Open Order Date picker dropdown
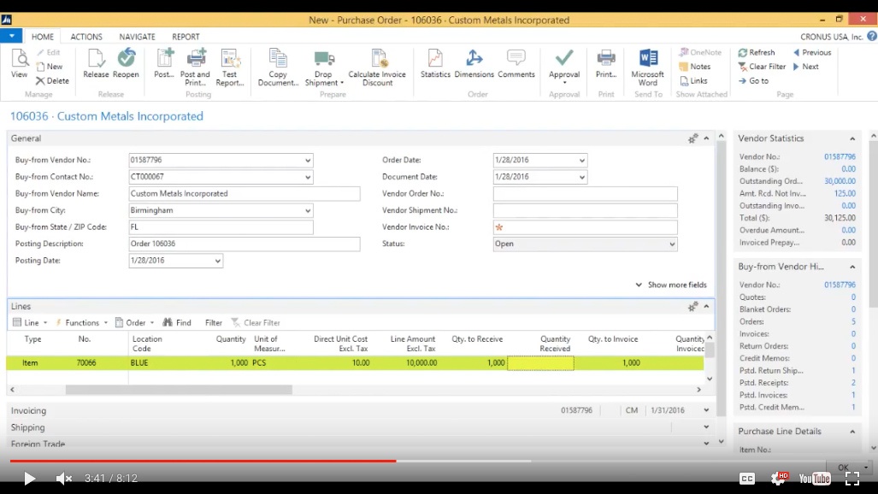 click(582, 160)
